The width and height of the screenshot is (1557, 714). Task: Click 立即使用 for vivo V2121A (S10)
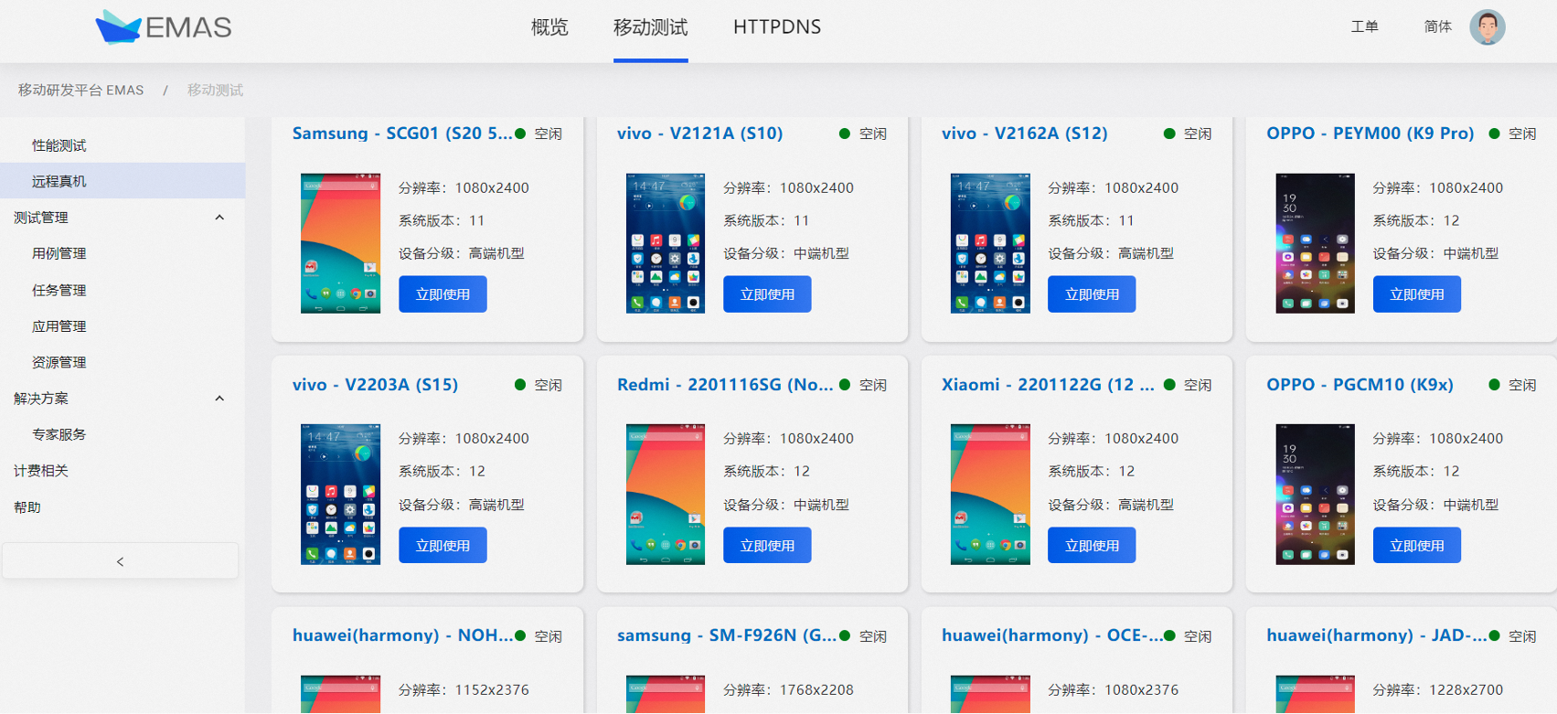767,294
